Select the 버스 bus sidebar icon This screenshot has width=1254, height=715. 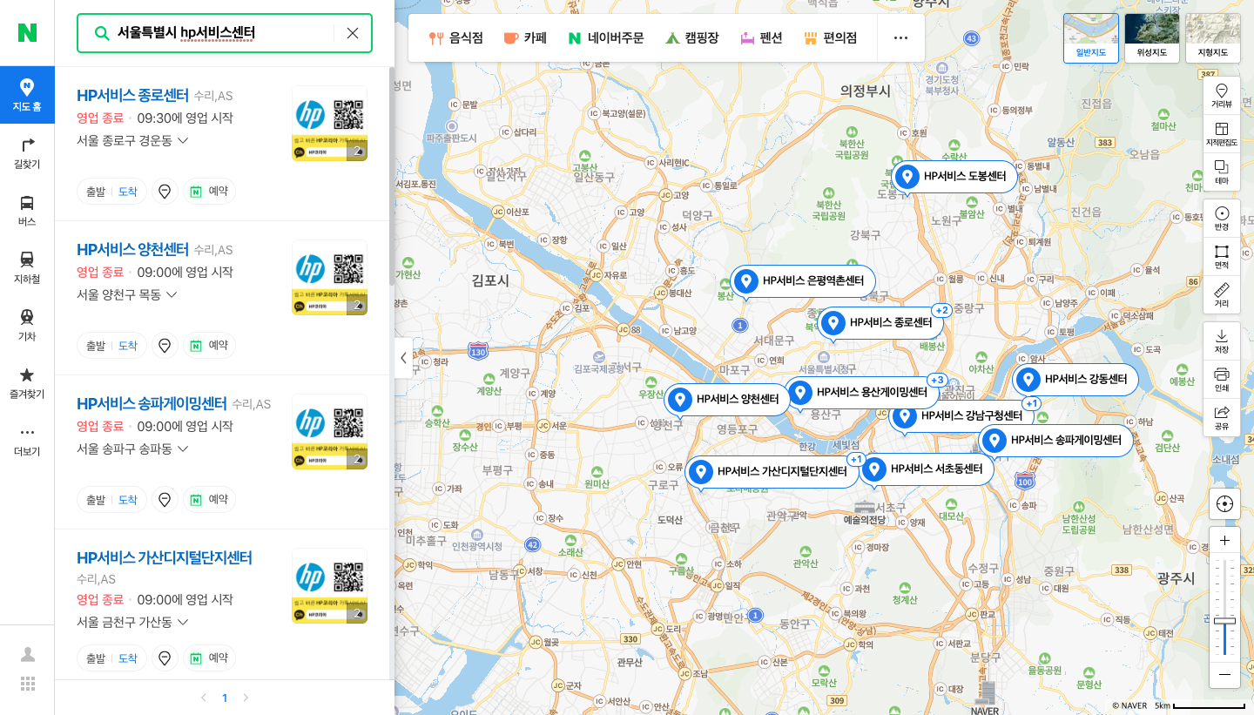pos(27,210)
